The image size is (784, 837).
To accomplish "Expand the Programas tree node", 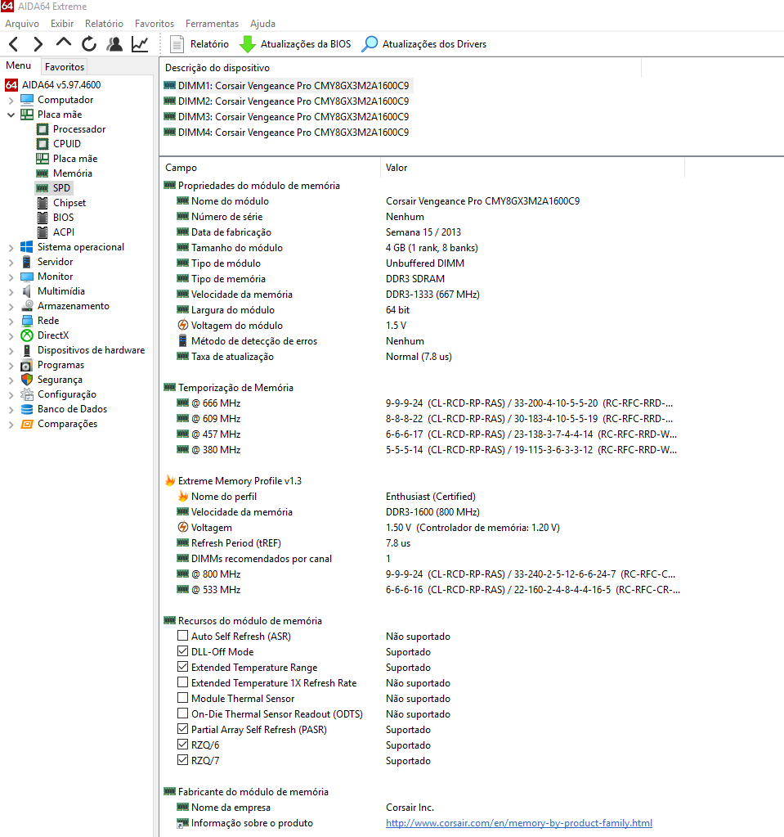I will (x=11, y=365).
